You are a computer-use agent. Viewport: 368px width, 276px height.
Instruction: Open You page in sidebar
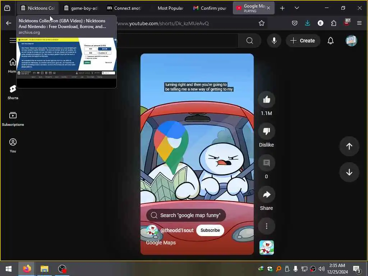click(x=13, y=145)
